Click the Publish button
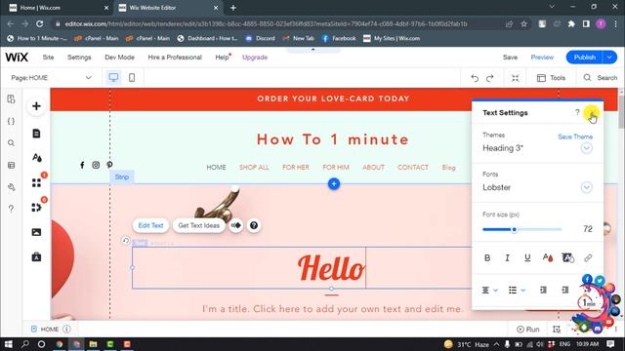 (x=584, y=58)
